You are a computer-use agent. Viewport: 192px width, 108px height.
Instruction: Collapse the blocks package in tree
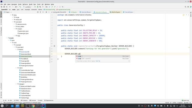click(16, 49)
